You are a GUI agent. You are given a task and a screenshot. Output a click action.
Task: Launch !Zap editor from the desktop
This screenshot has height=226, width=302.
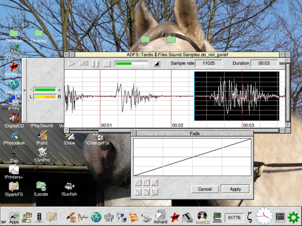click(x=14, y=154)
